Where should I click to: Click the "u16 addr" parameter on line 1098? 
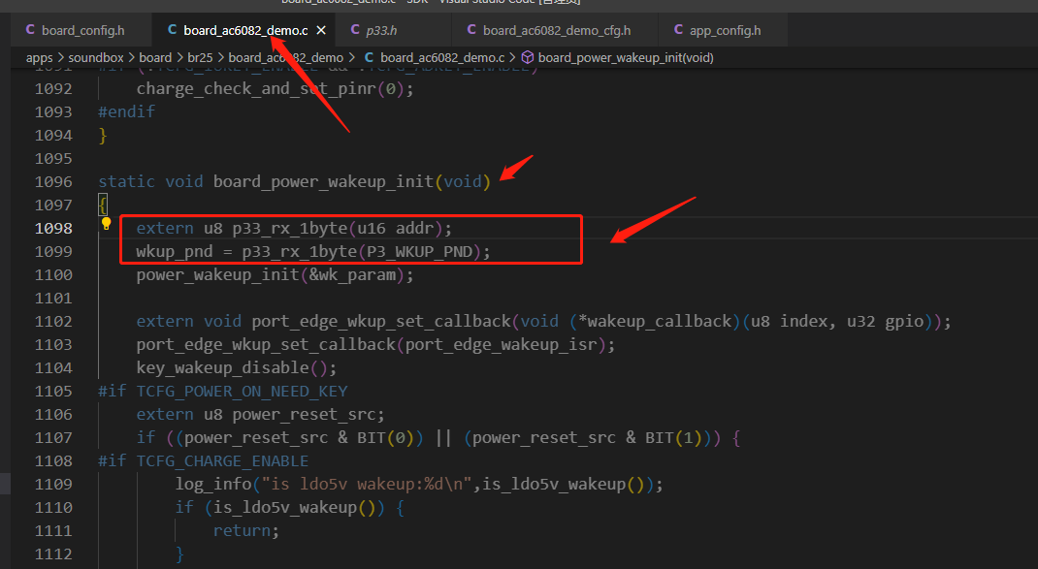pyautogui.click(x=395, y=228)
